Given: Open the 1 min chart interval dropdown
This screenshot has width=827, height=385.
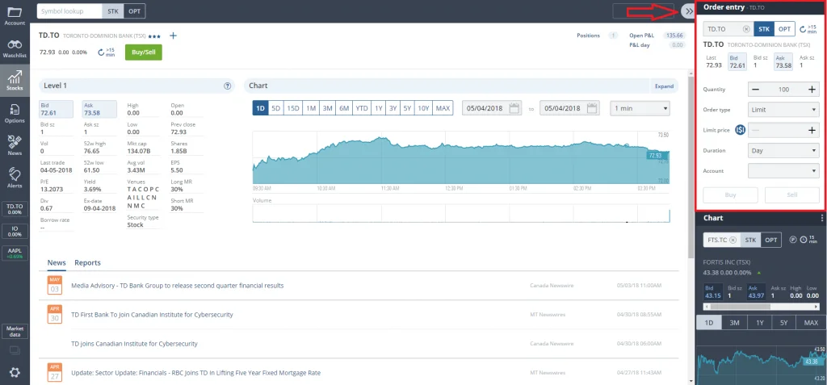Looking at the screenshot, I should pyautogui.click(x=640, y=108).
